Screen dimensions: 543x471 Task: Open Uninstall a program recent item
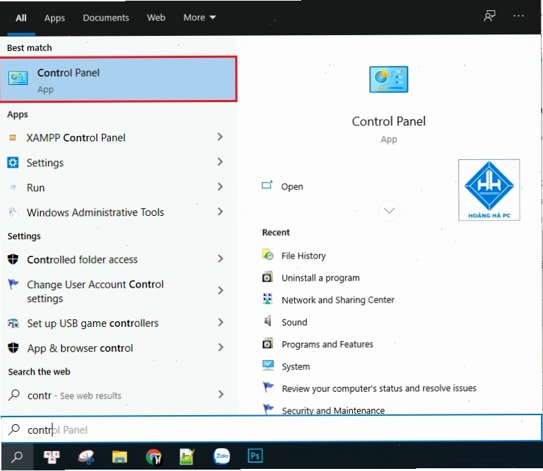(x=320, y=278)
